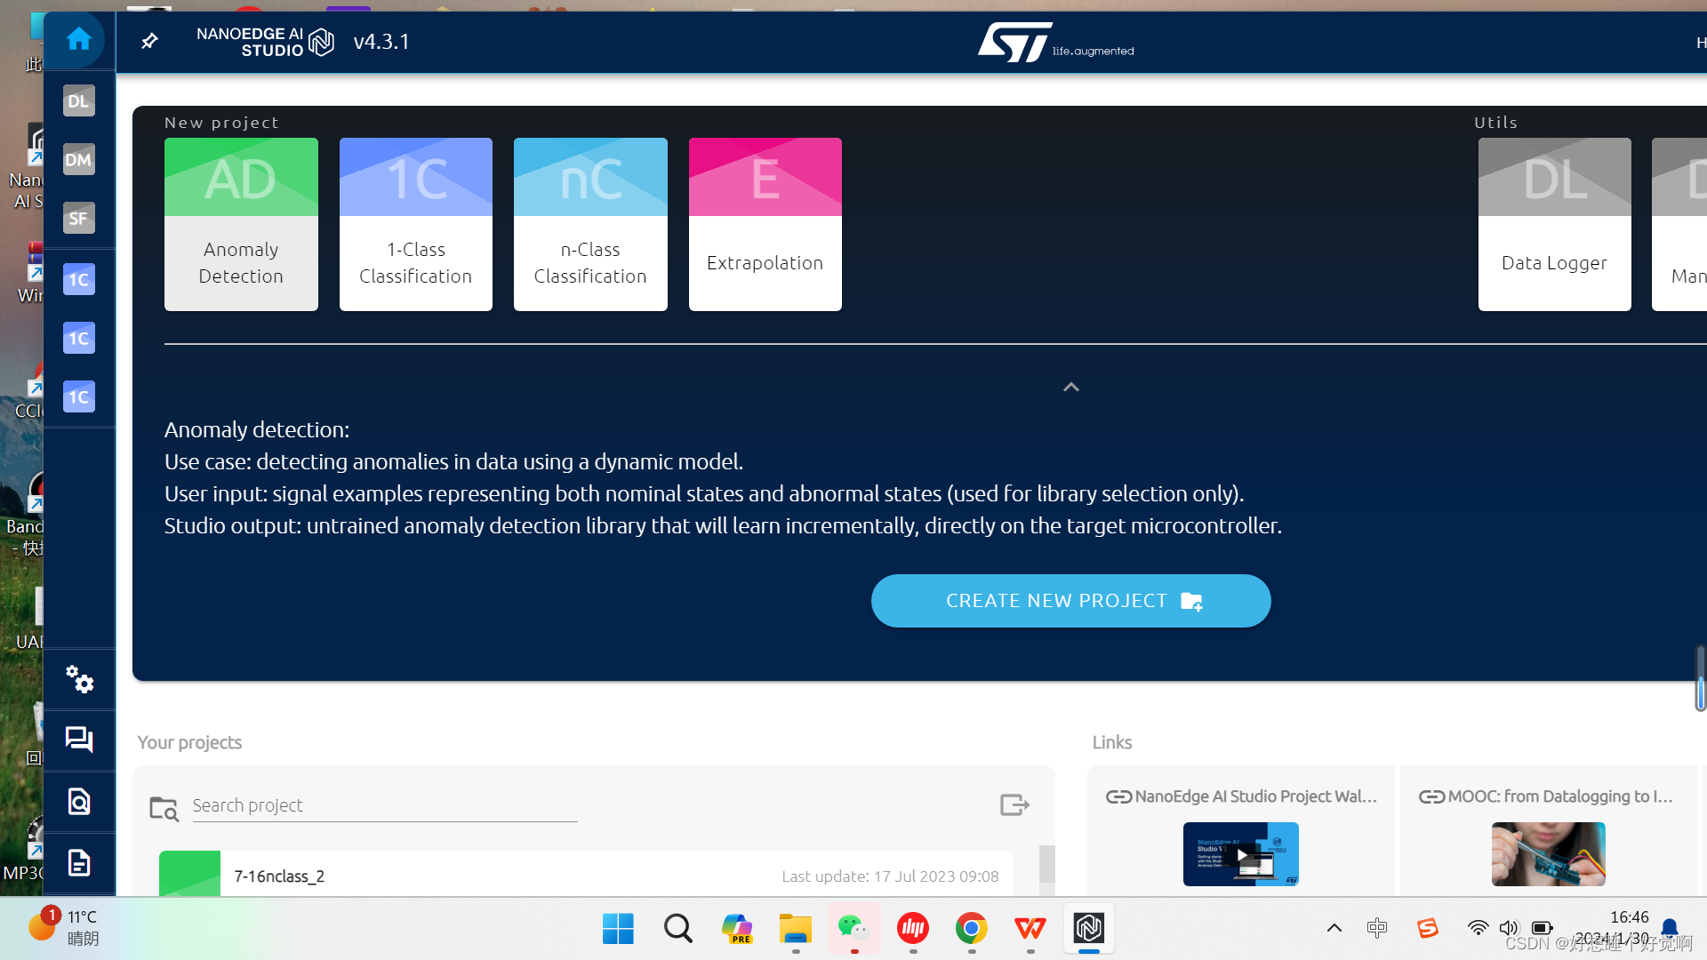Select the 1-Class Classification project card

coord(416,224)
